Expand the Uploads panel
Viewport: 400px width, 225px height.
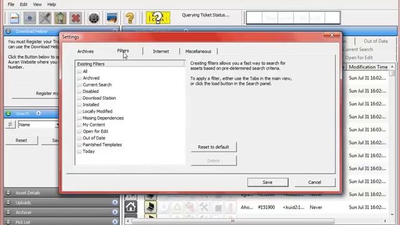point(8,202)
